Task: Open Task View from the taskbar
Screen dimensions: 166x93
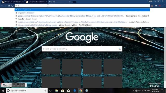Action: [x=51, y=91]
